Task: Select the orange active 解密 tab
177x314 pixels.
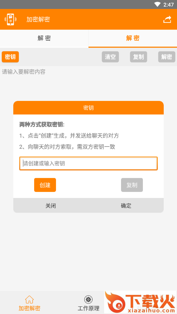Action: (x=133, y=38)
